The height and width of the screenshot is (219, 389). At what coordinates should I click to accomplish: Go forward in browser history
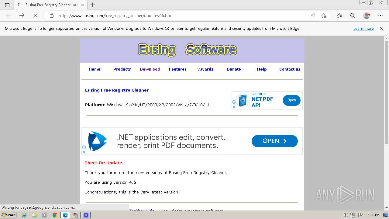pyautogui.click(x=22, y=16)
